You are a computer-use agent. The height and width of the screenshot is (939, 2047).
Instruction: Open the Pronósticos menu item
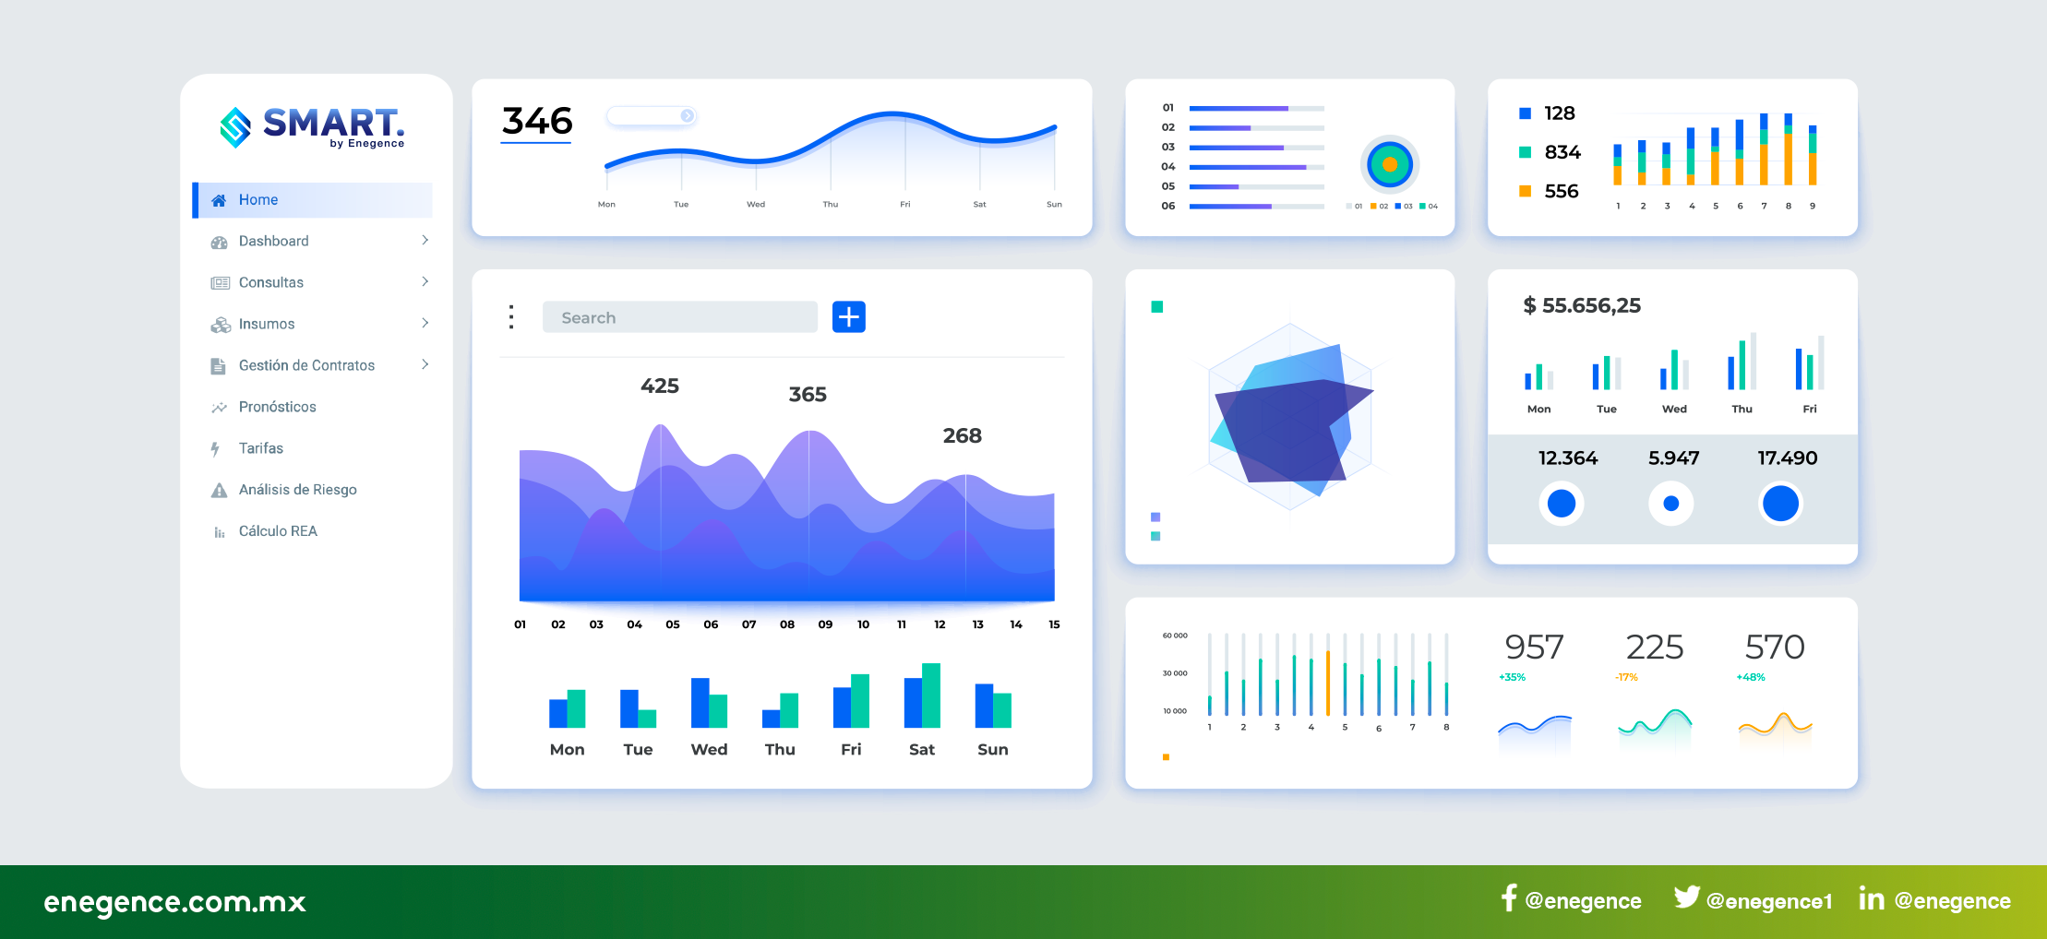pos(277,407)
